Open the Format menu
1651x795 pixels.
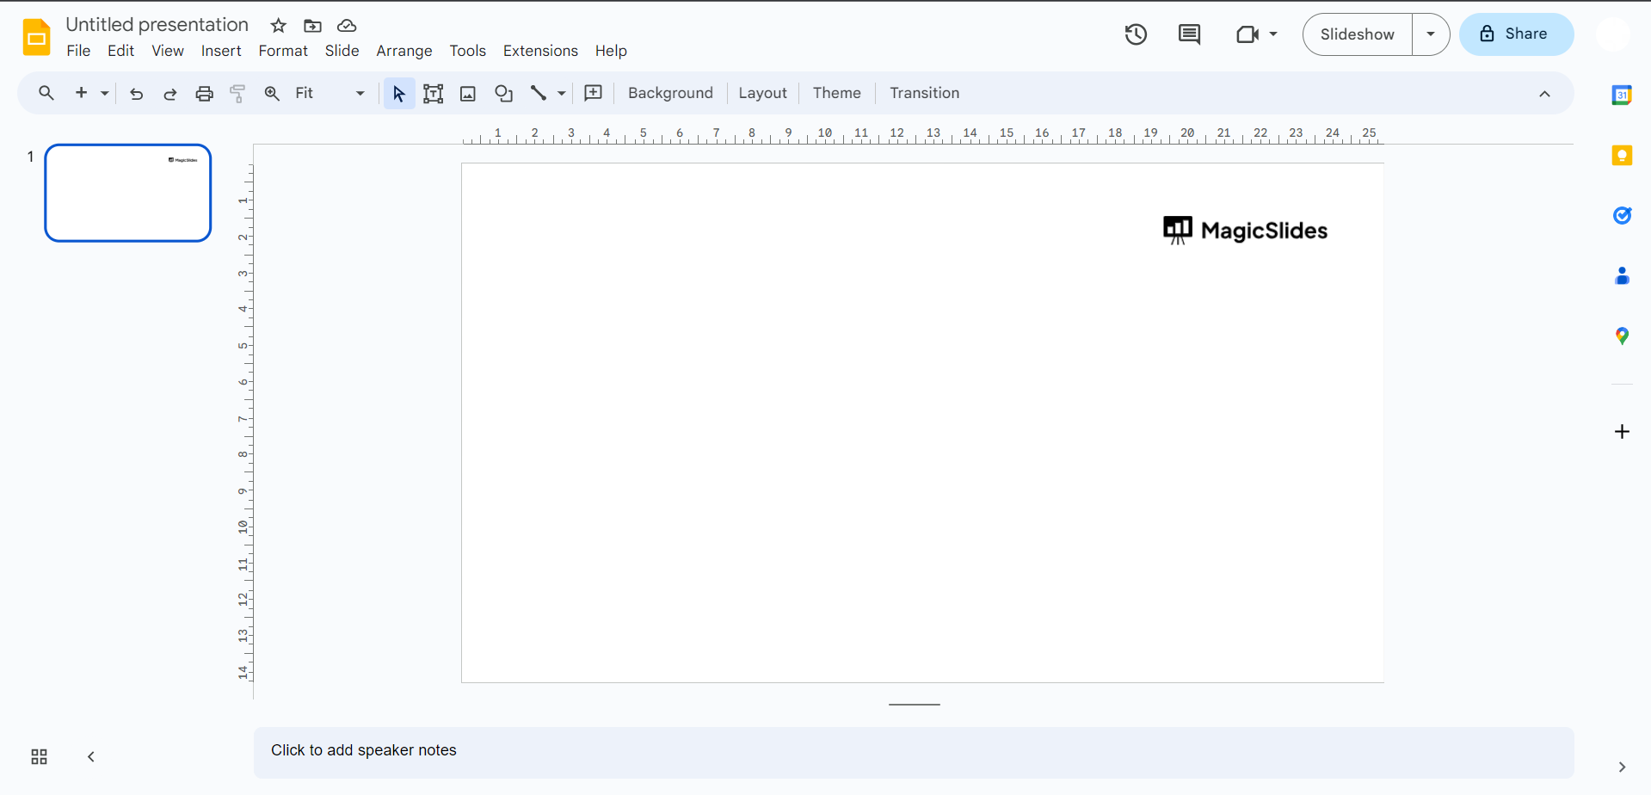click(283, 51)
